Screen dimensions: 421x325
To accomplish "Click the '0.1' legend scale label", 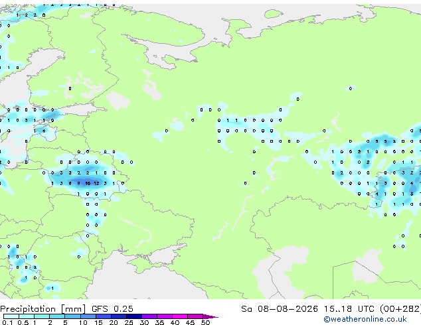I will (x=7, y=322).
